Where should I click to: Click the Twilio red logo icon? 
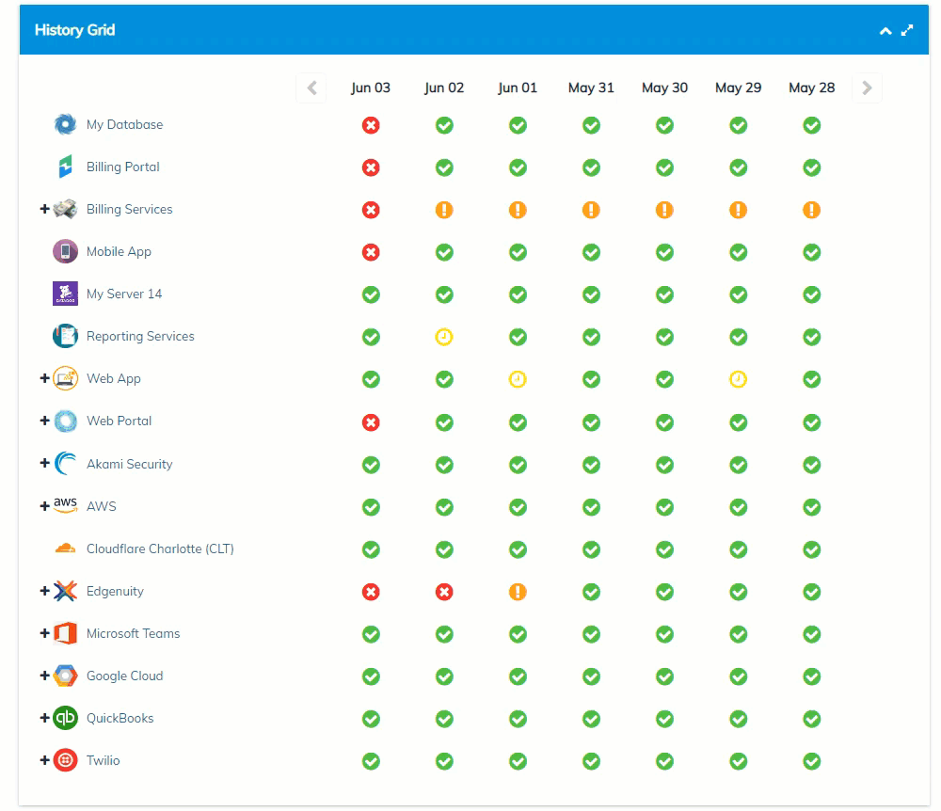[x=66, y=760]
